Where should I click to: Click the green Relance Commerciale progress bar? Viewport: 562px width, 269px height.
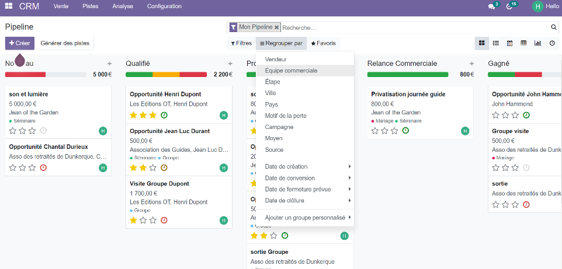click(408, 75)
